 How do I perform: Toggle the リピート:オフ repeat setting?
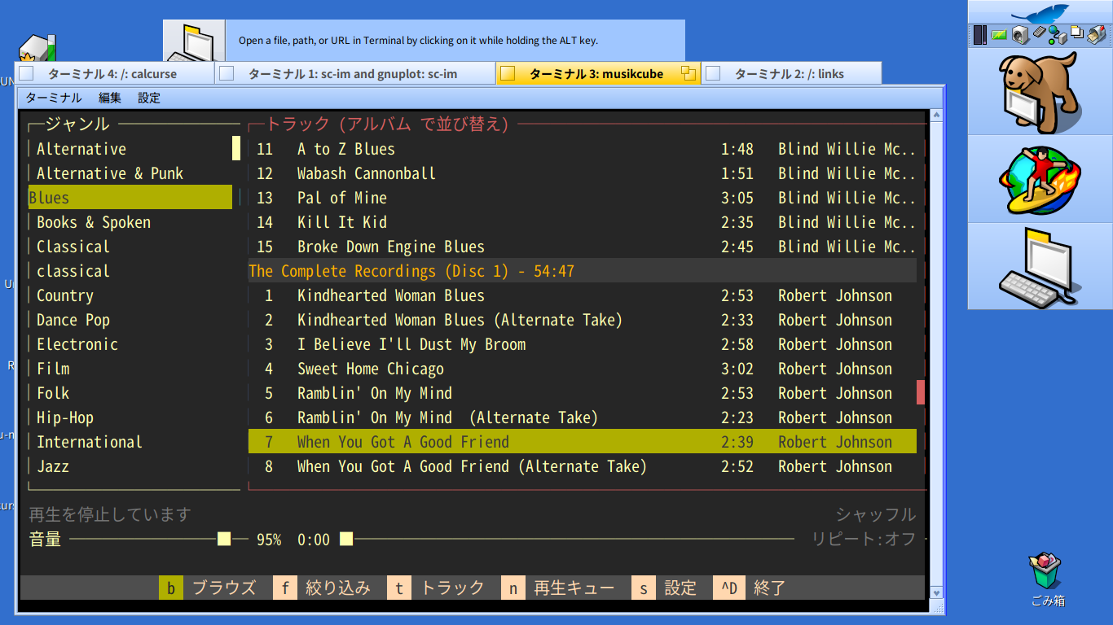tap(864, 539)
